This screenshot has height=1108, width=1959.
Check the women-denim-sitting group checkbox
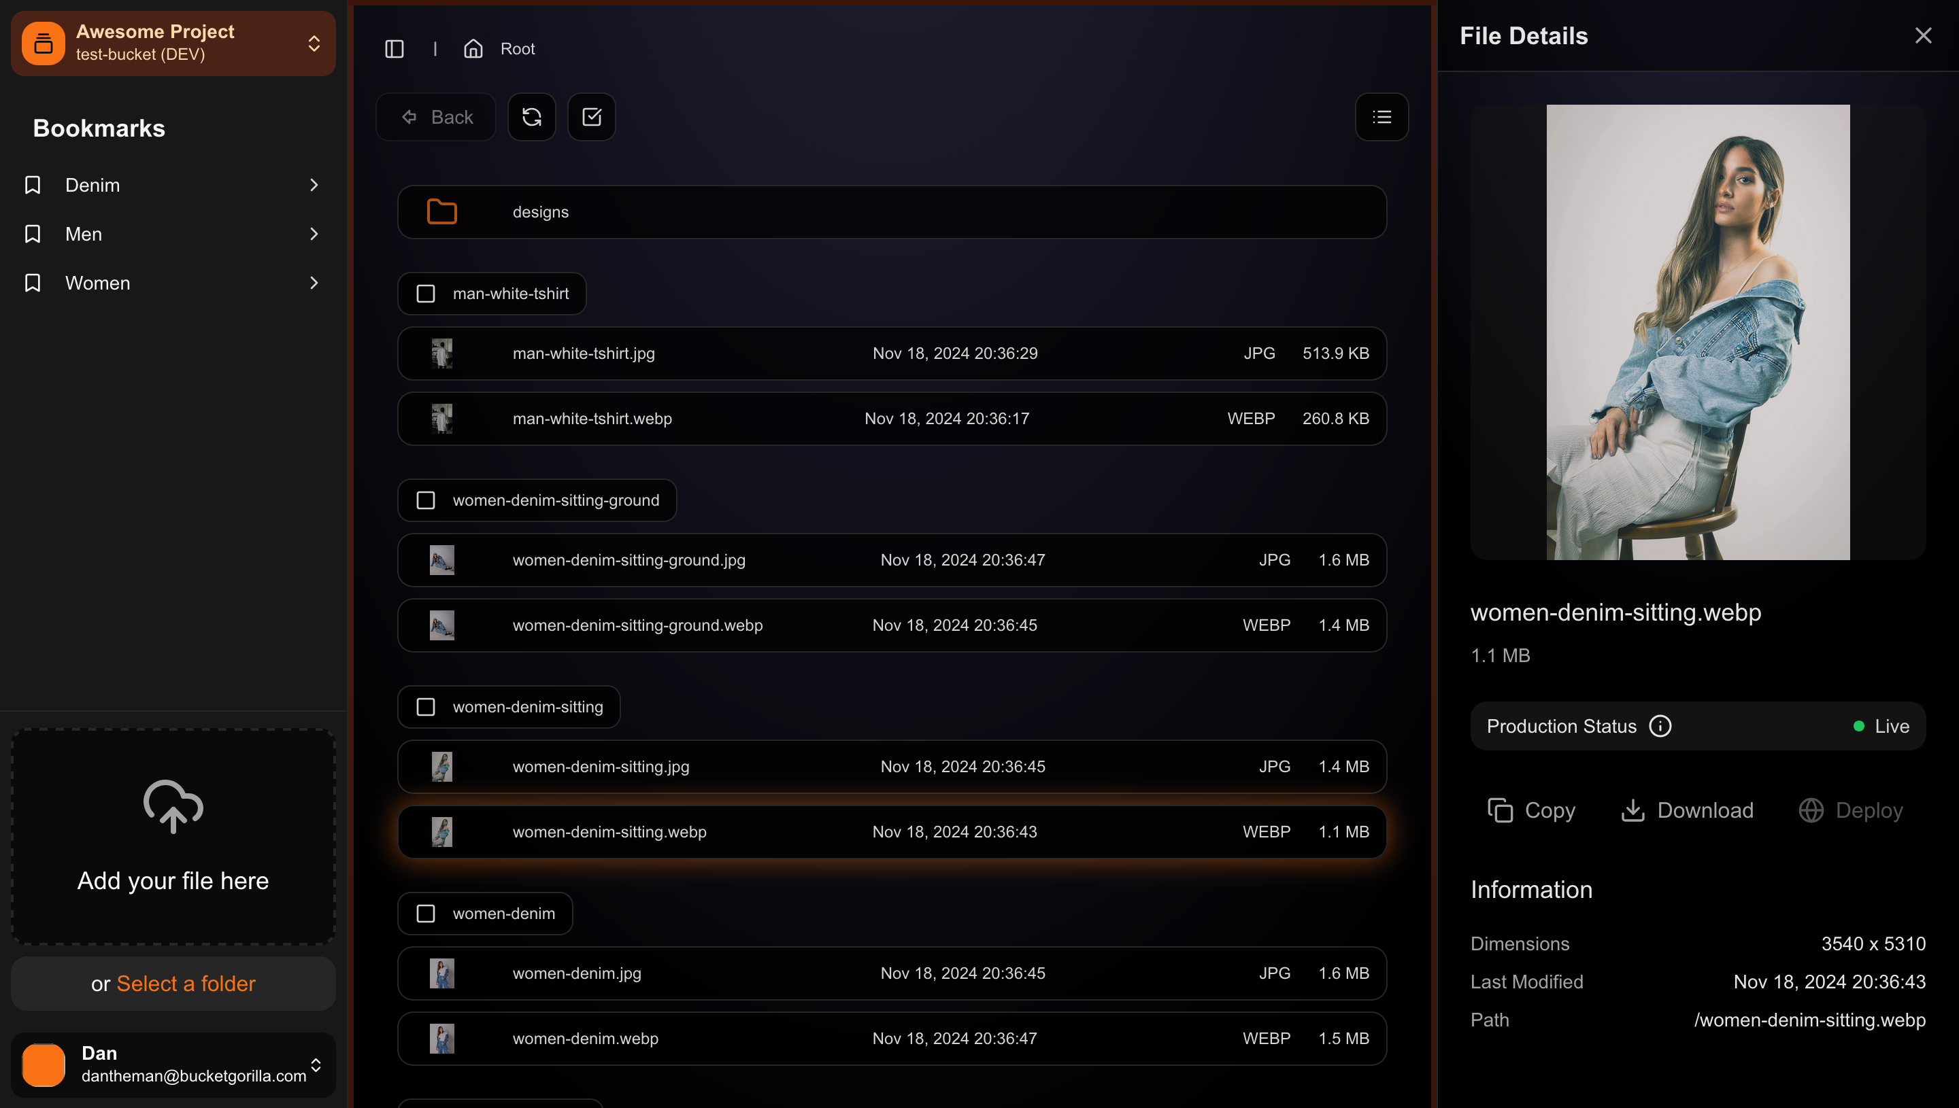tap(426, 707)
